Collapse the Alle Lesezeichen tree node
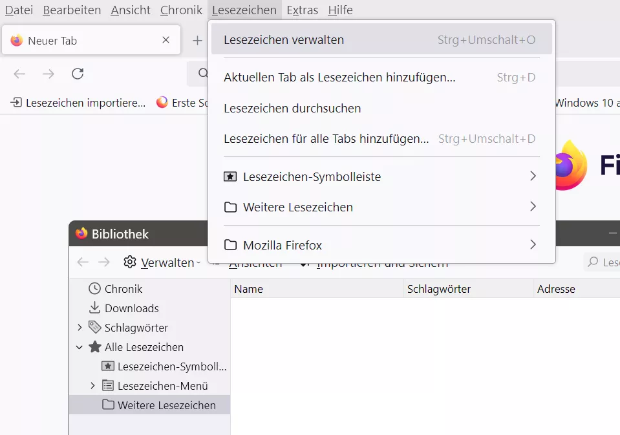 [80, 347]
